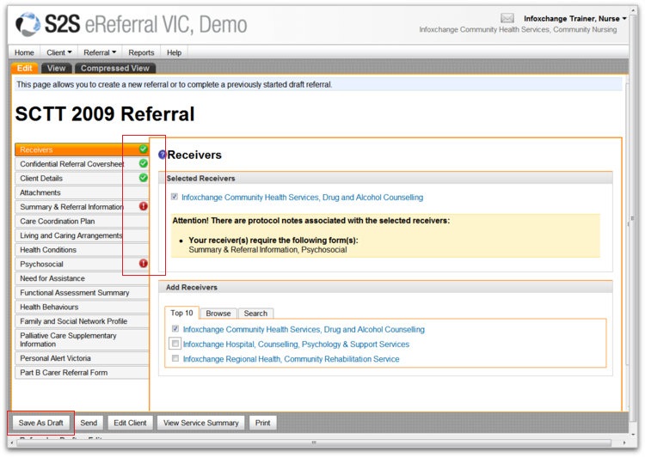Tick Infoxchange Regional Health Rehabilitation checkbox
Screen dimensions: 645x457
coord(175,358)
